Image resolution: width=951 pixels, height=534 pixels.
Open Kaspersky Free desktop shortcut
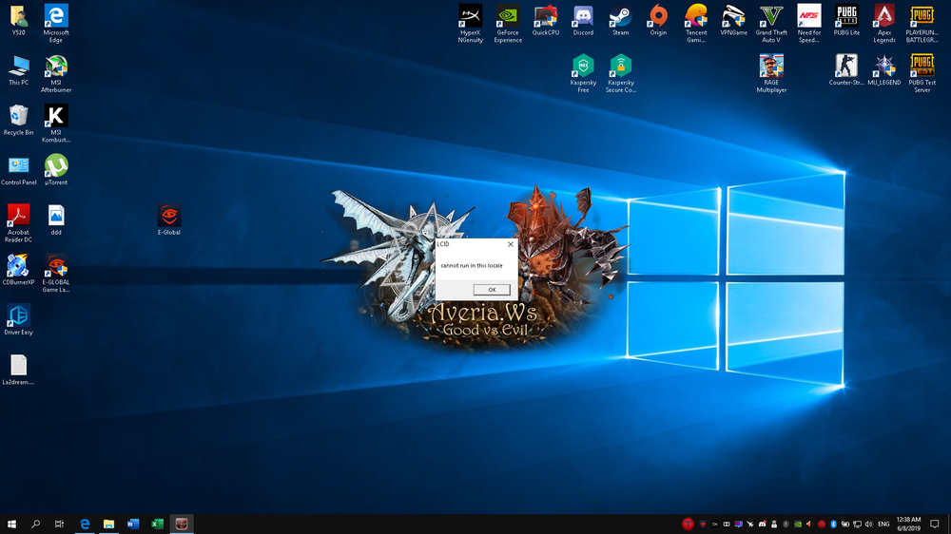point(583,67)
